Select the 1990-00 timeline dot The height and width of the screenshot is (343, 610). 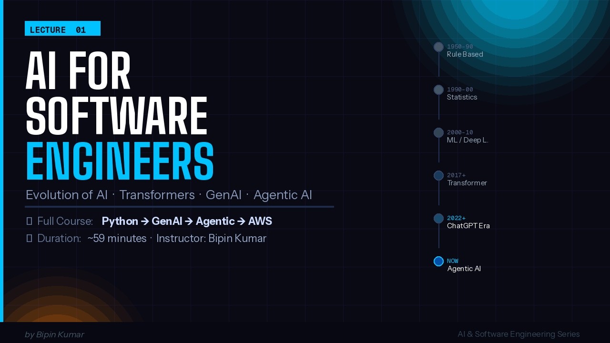click(x=438, y=90)
